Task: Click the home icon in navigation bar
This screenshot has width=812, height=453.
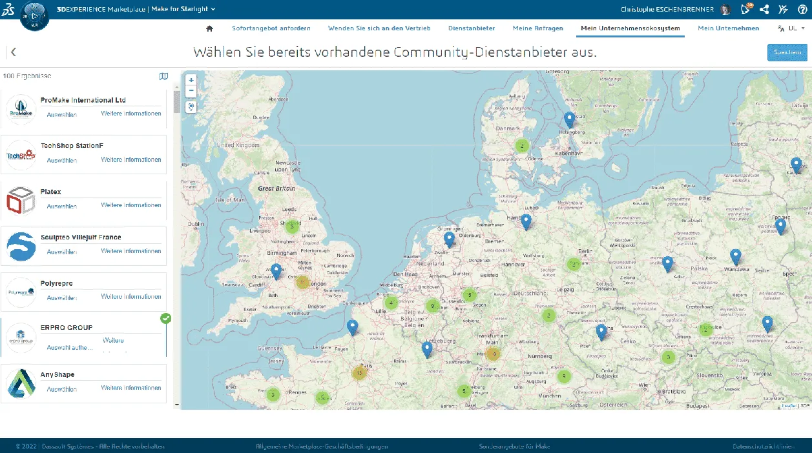Action: pyautogui.click(x=209, y=28)
